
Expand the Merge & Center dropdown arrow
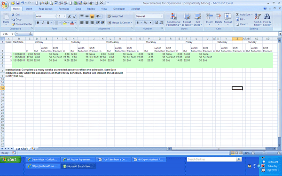point(132,23)
